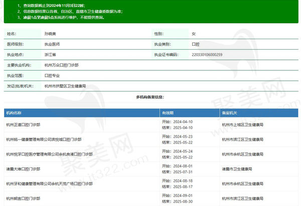Image resolution: width=301 pixels, height=206 pixels.
Task: Select the location value 浙江省
Action: click(x=50, y=55)
